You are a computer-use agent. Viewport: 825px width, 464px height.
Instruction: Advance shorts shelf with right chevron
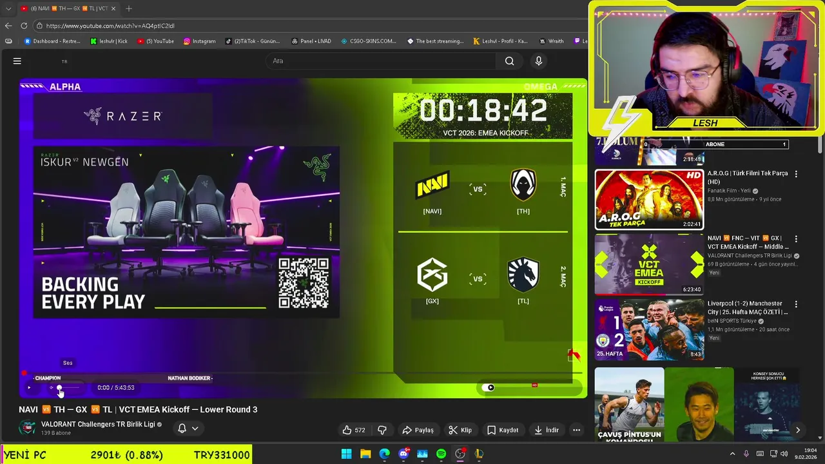pyautogui.click(x=797, y=430)
